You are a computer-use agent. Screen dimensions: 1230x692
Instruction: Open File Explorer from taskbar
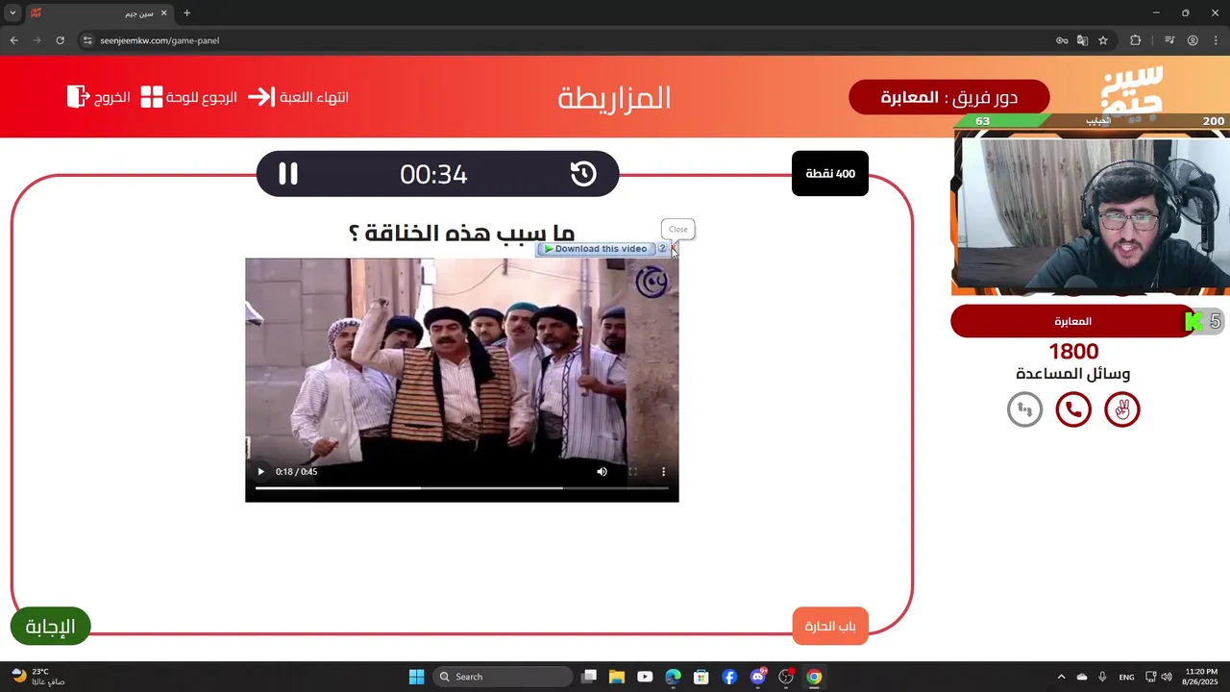617,677
